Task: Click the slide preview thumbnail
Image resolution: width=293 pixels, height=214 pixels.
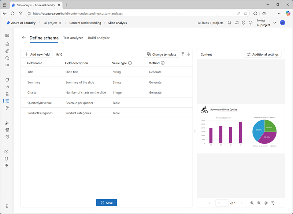Action: click(x=241, y=129)
